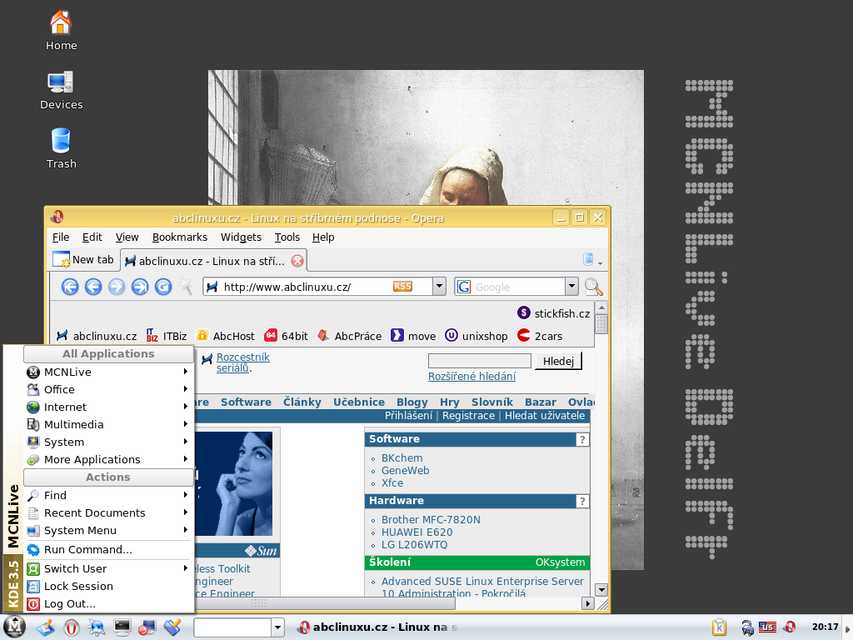This screenshot has height=640, width=853.
Task: Click Opera's Fast Forward button
Action: pyautogui.click(x=140, y=287)
